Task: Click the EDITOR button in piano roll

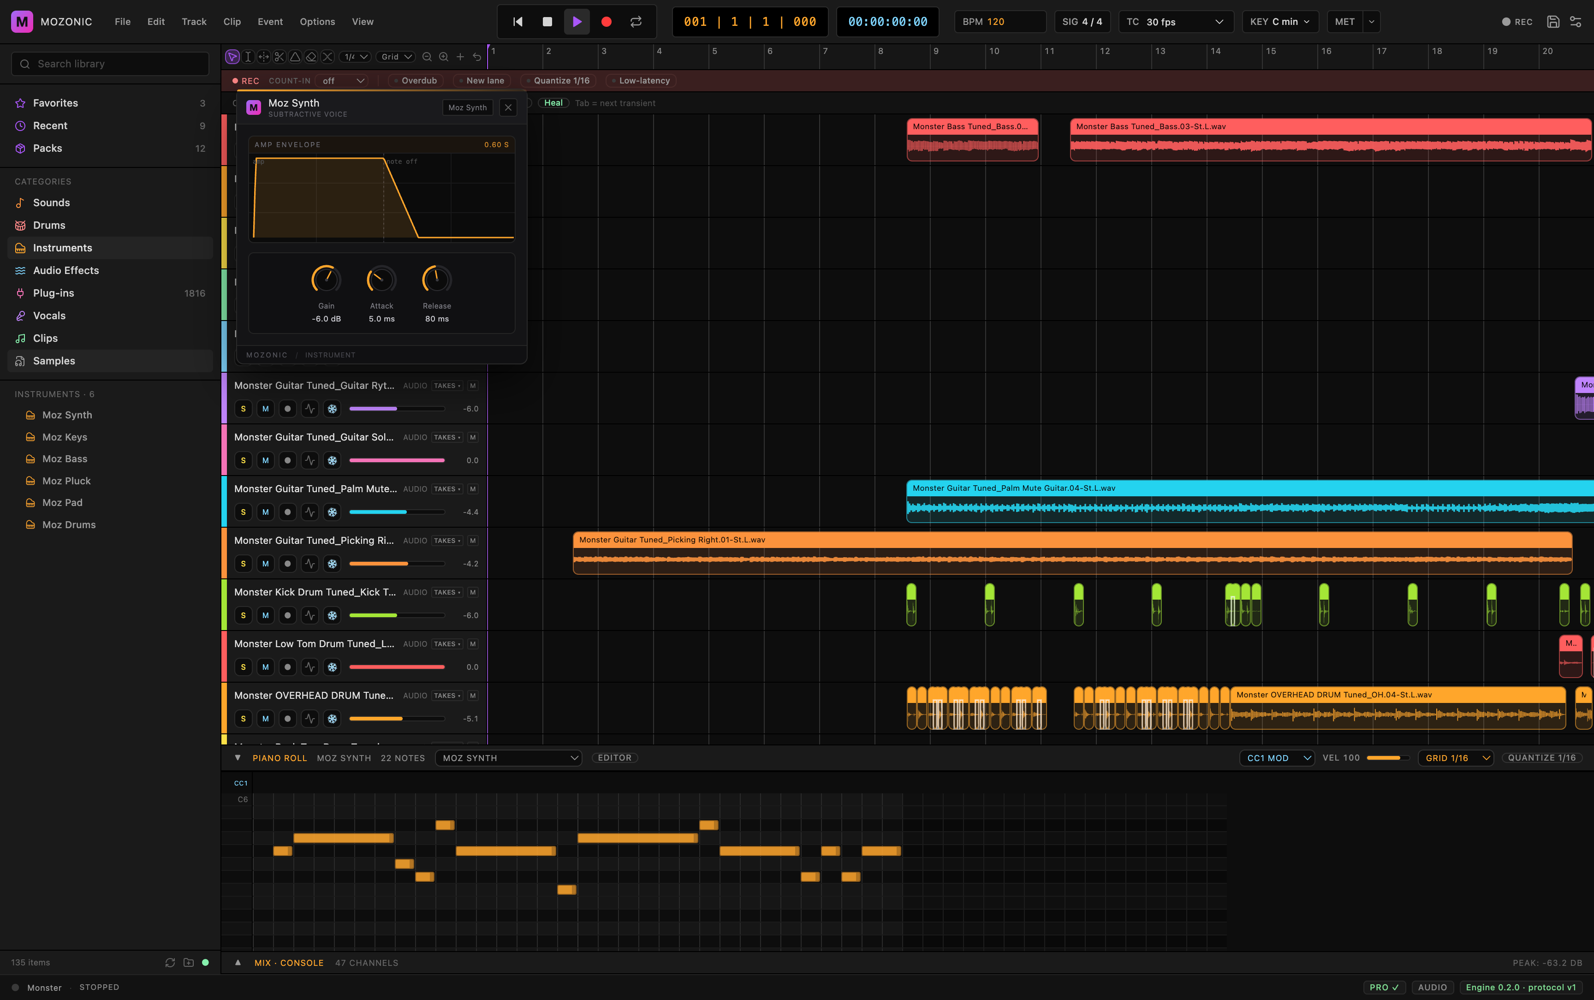Action: pyautogui.click(x=614, y=758)
